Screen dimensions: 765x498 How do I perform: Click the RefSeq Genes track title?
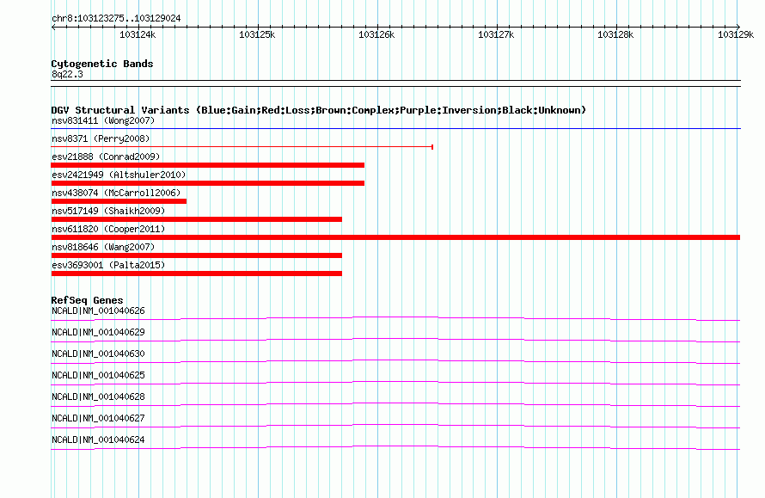point(87,300)
